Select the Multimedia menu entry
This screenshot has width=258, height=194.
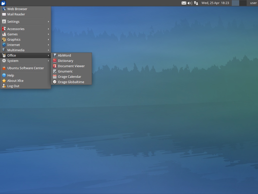pyautogui.click(x=16, y=50)
